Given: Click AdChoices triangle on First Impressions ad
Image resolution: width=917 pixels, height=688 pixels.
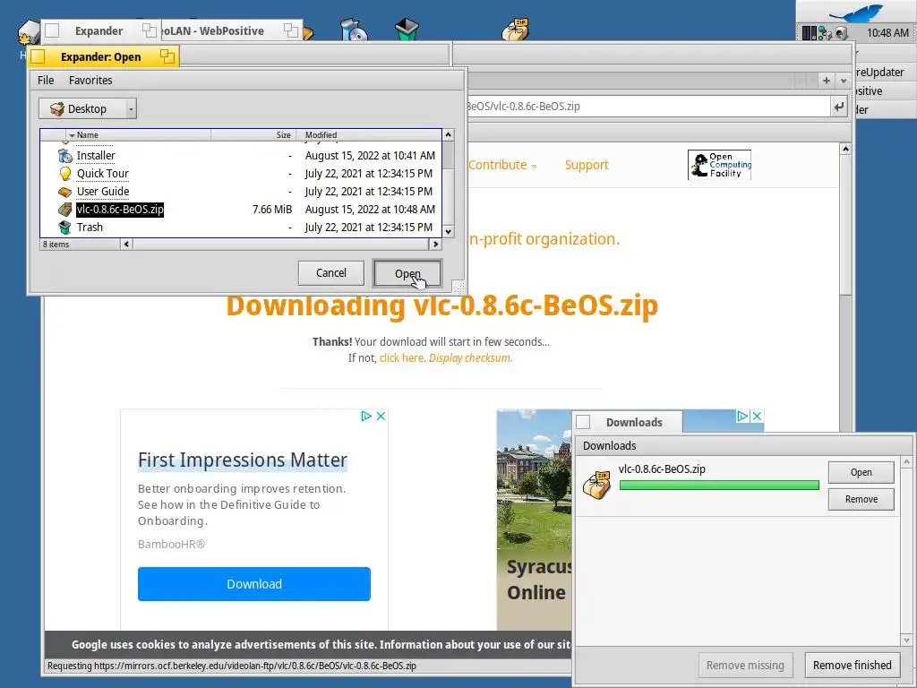Looking at the screenshot, I should click(366, 416).
